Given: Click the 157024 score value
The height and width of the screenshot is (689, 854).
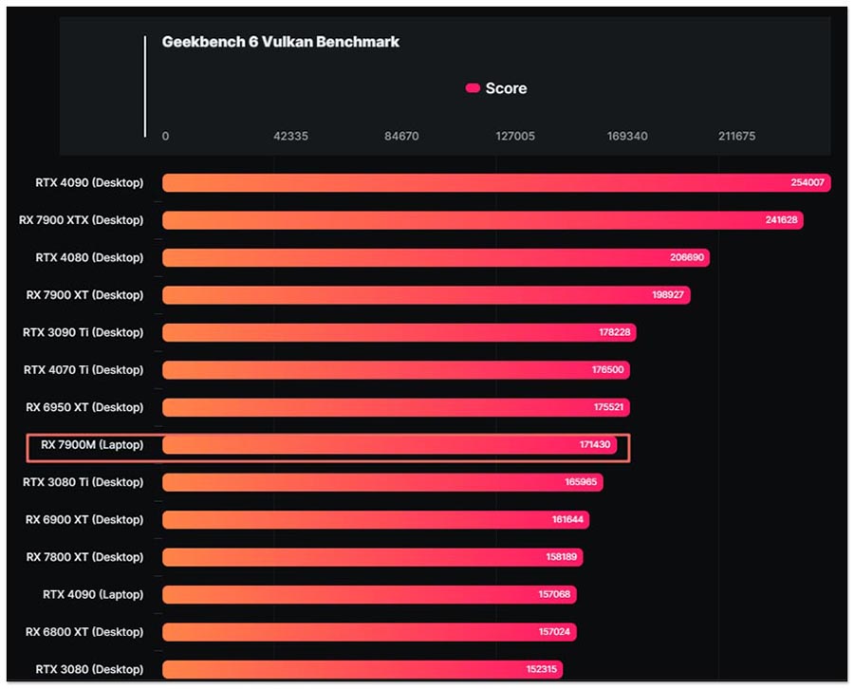Looking at the screenshot, I should 554,632.
